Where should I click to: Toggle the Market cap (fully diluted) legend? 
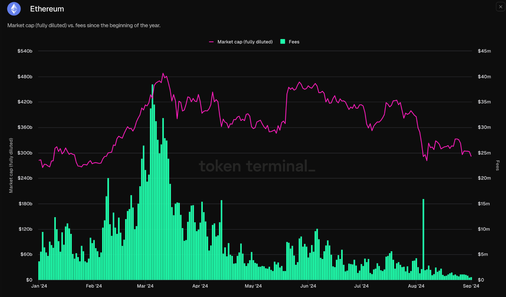241,42
